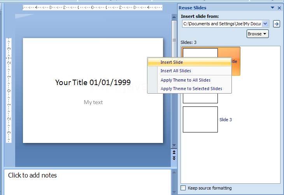Click slide editor scrollbar up arrow
The height and width of the screenshot is (195, 284).
[x=174, y=17]
